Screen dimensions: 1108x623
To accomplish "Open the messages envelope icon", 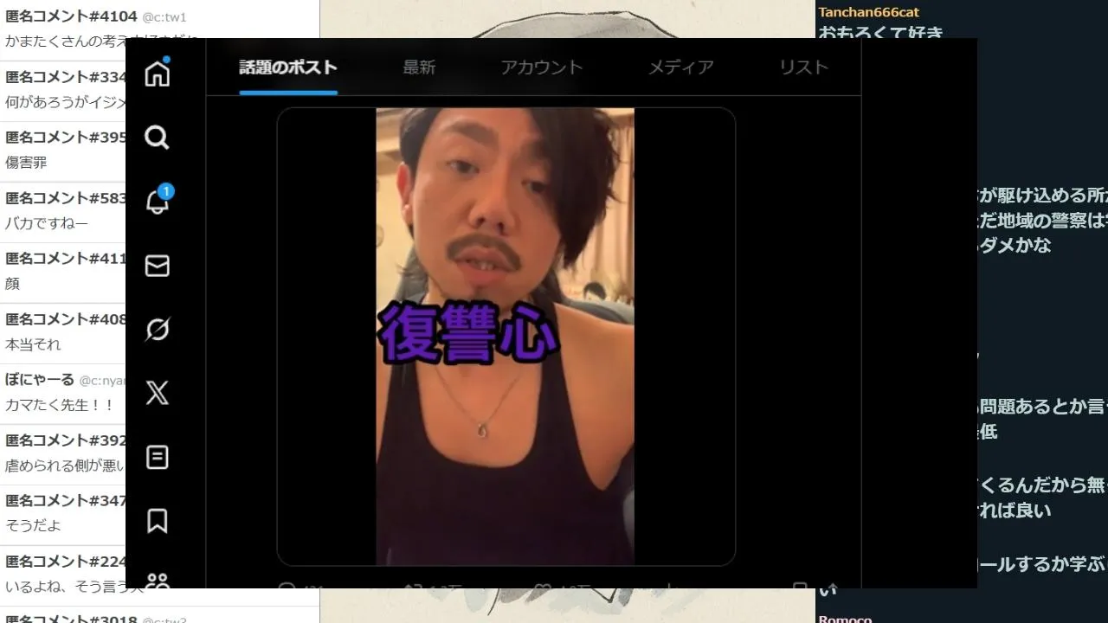I will pos(157,266).
